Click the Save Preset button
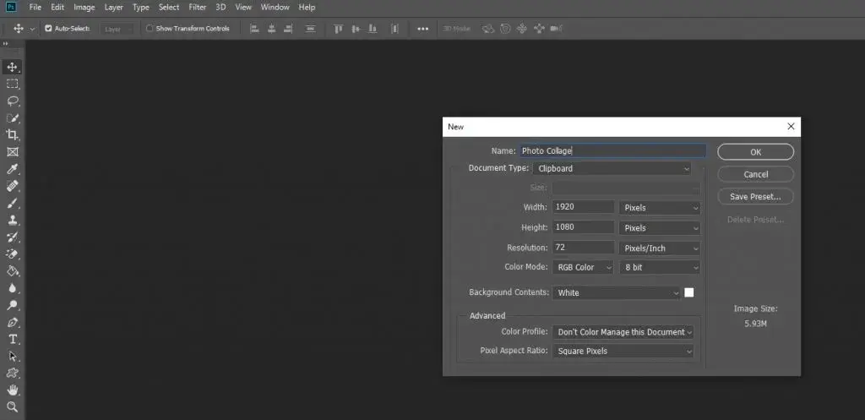Viewport: 865px width, 420px height. click(756, 196)
